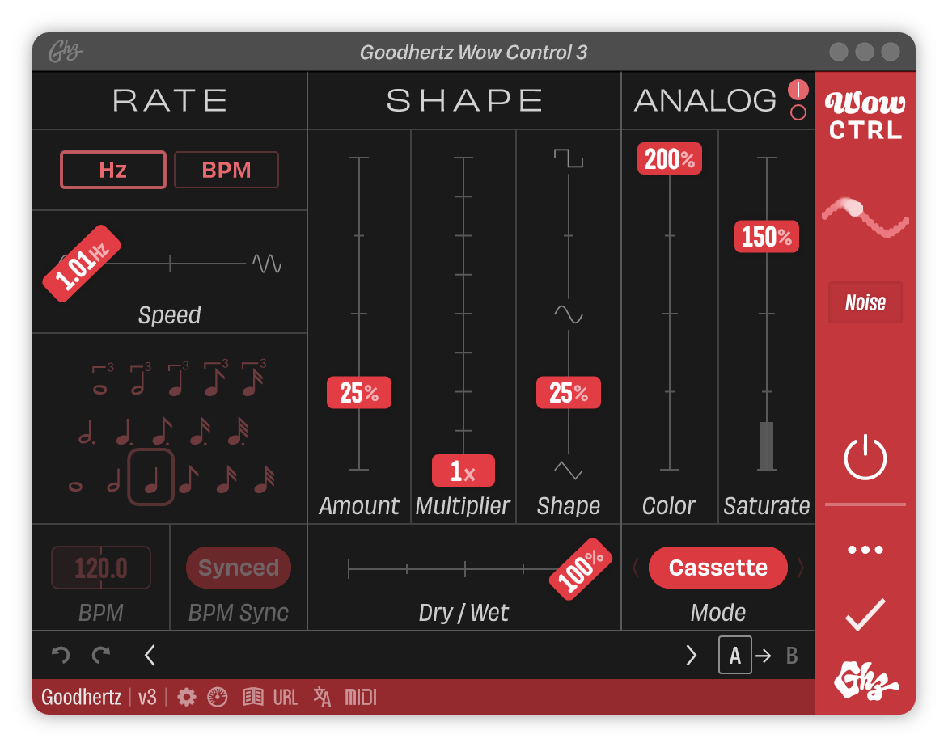The width and height of the screenshot is (948, 747).
Task: Open more options via the ellipsis in the sidebar
Action: coord(865,548)
